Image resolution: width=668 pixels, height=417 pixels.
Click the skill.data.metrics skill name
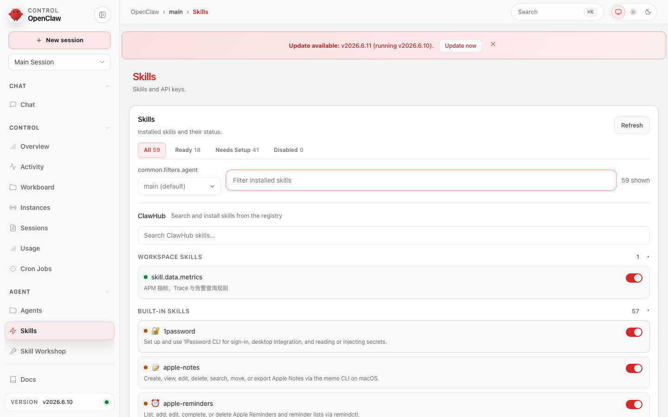click(x=177, y=277)
